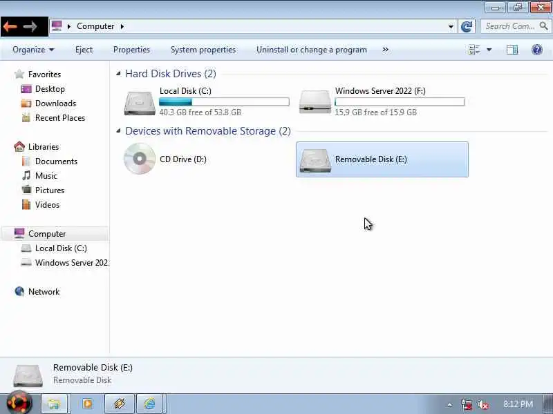The height and width of the screenshot is (414, 553).
Task: Click the search magnifier icon
Action: click(543, 26)
